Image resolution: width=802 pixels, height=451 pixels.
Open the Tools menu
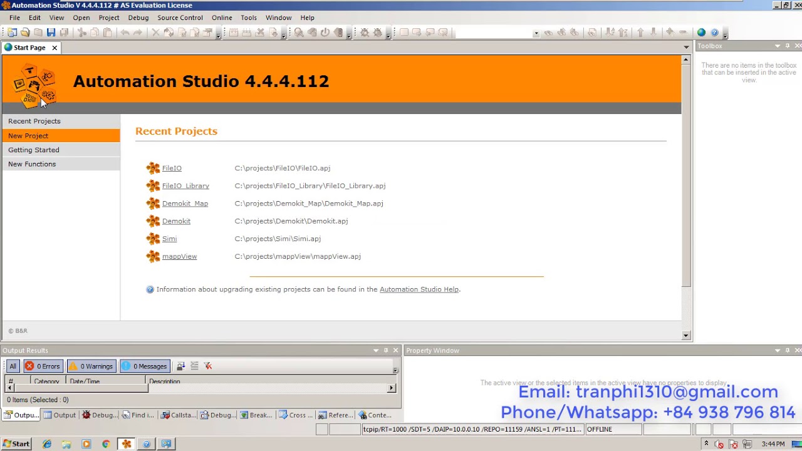click(249, 18)
